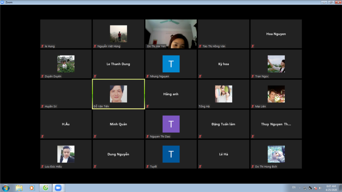Viewport: 342px width, 192px height.
Task: Open the Windows Start menu
Action: 6,188
